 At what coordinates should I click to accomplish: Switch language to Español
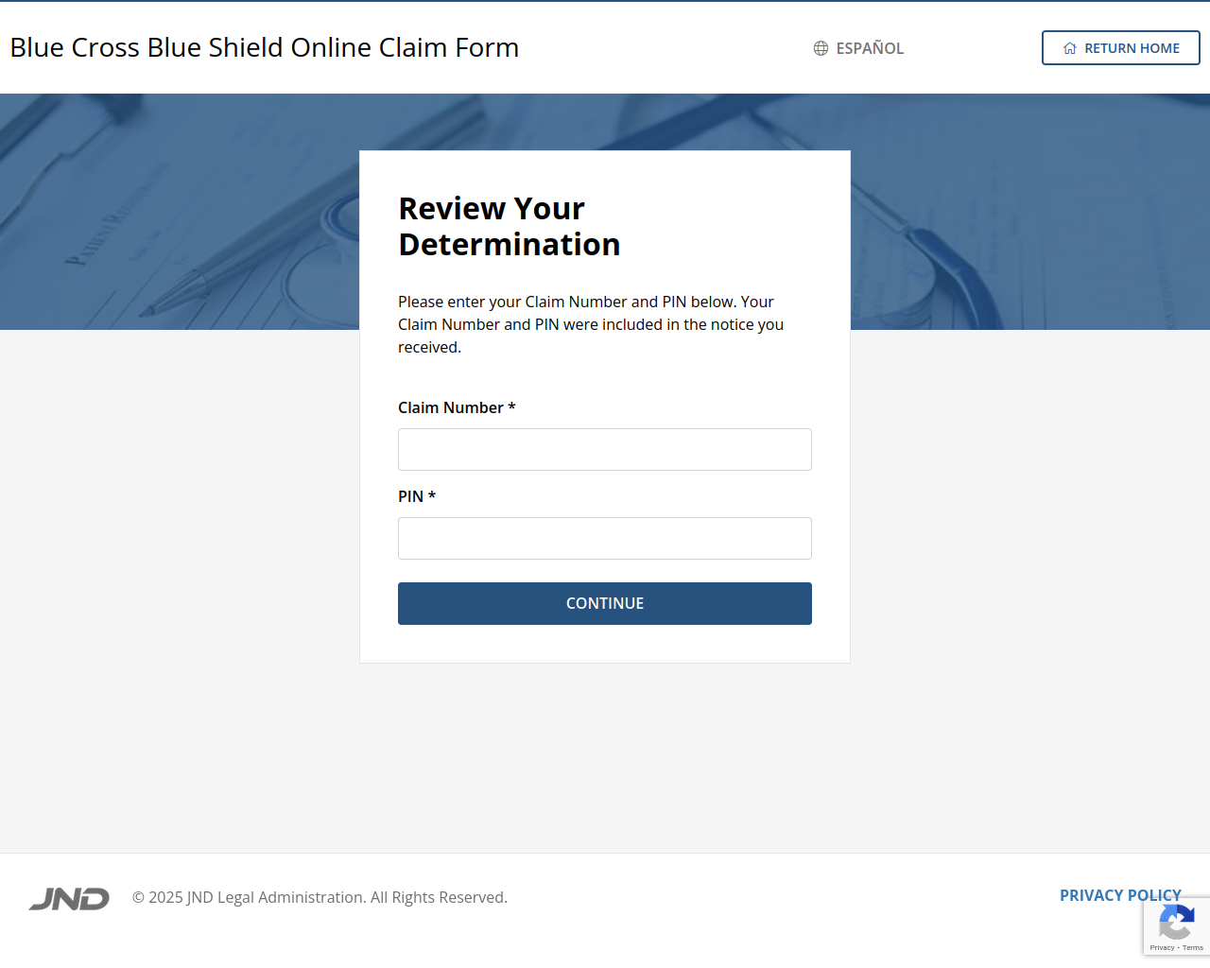tap(858, 48)
